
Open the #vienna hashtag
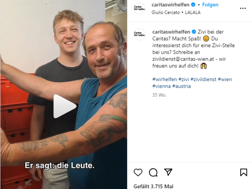161,86
